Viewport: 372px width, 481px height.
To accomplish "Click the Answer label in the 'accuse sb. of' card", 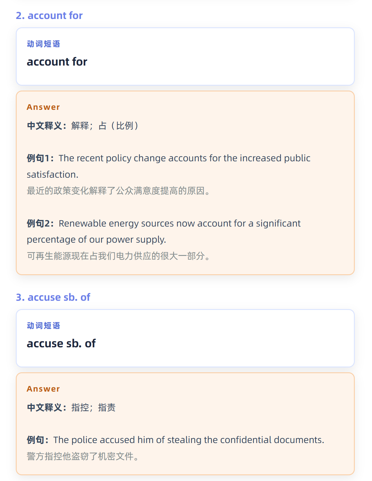I will point(43,389).
